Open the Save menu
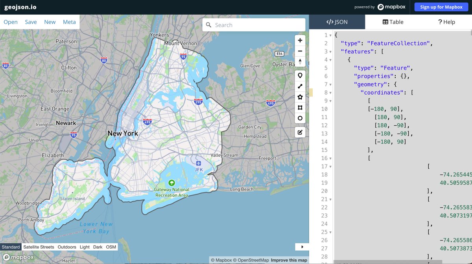Viewport: 472px width, 264px height. pyautogui.click(x=31, y=22)
